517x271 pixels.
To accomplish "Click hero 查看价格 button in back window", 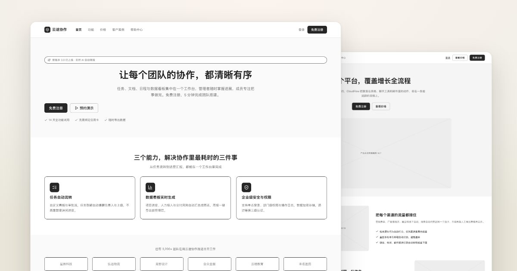I will click(381, 106).
